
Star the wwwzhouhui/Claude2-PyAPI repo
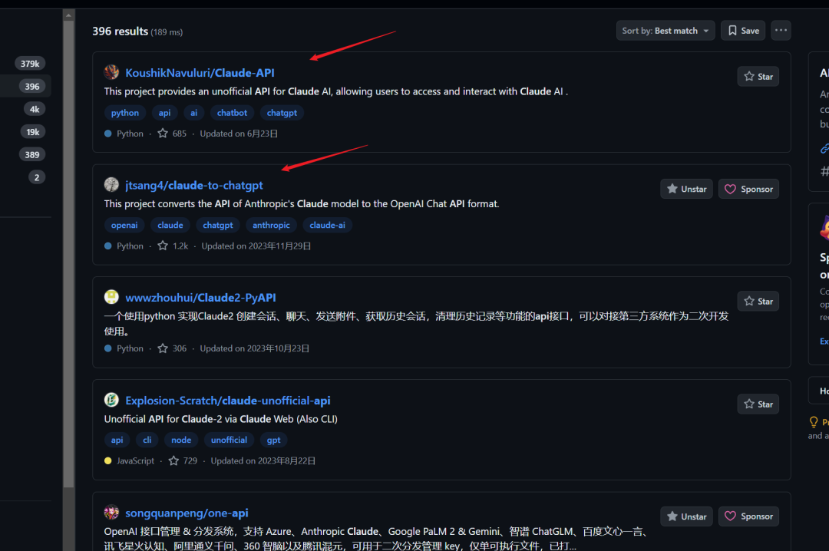click(x=758, y=302)
